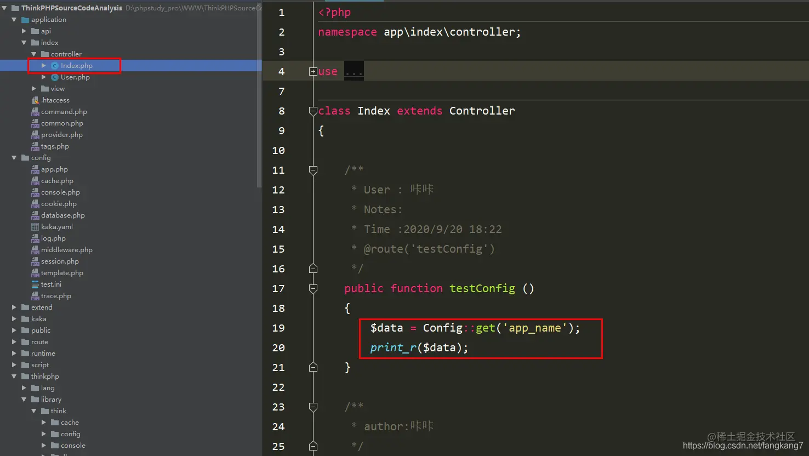Click the trace.php file icon

pyautogui.click(x=35, y=295)
